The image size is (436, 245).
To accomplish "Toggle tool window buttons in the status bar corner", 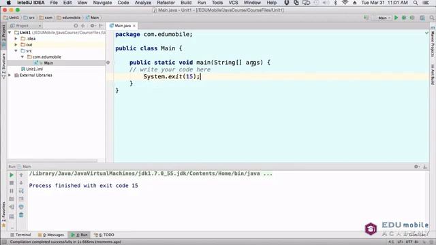I will 4,242.
